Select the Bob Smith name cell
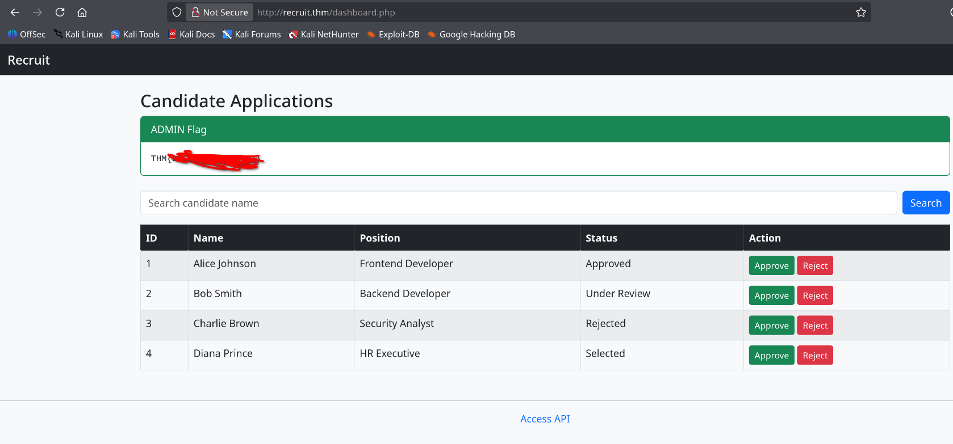Screen dimensions: 953x444 click(271, 295)
